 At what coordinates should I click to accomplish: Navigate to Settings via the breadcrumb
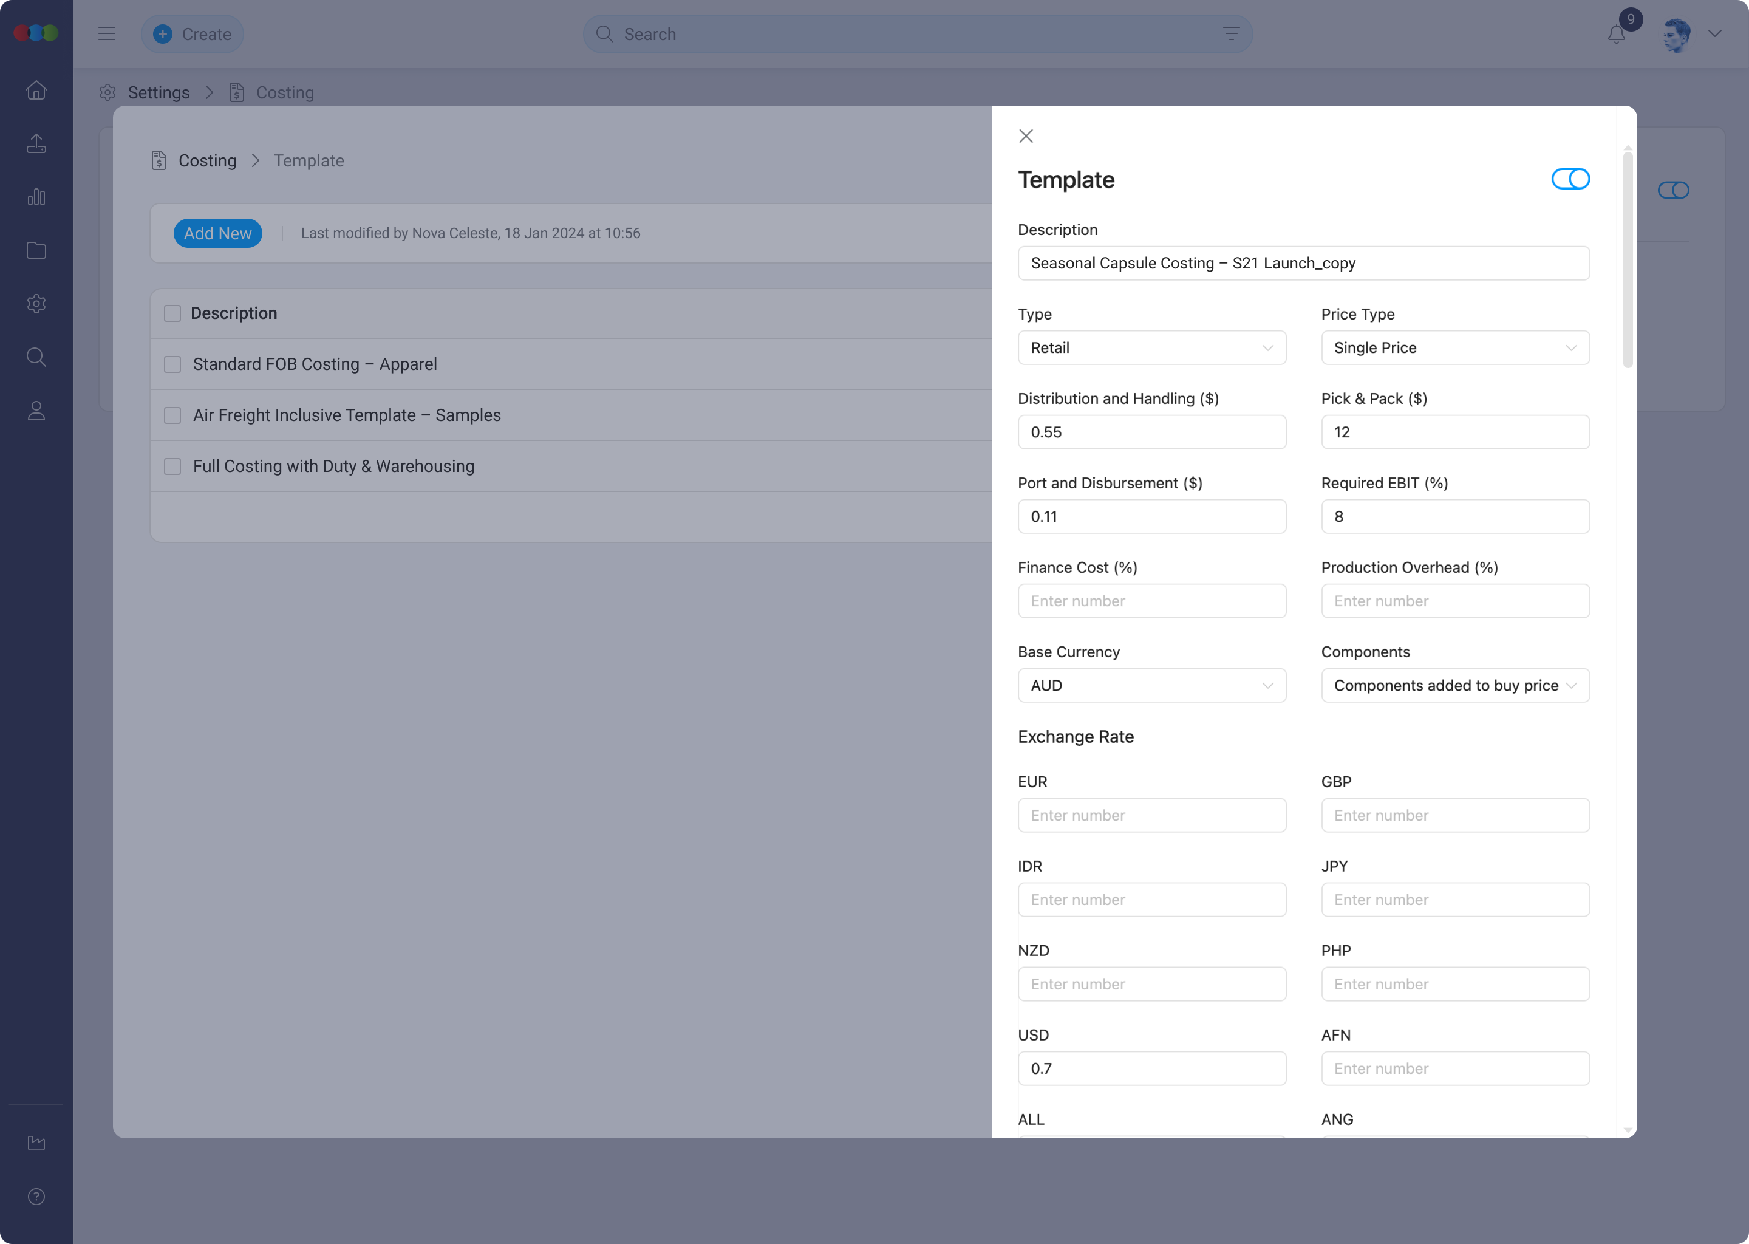click(159, 92)
